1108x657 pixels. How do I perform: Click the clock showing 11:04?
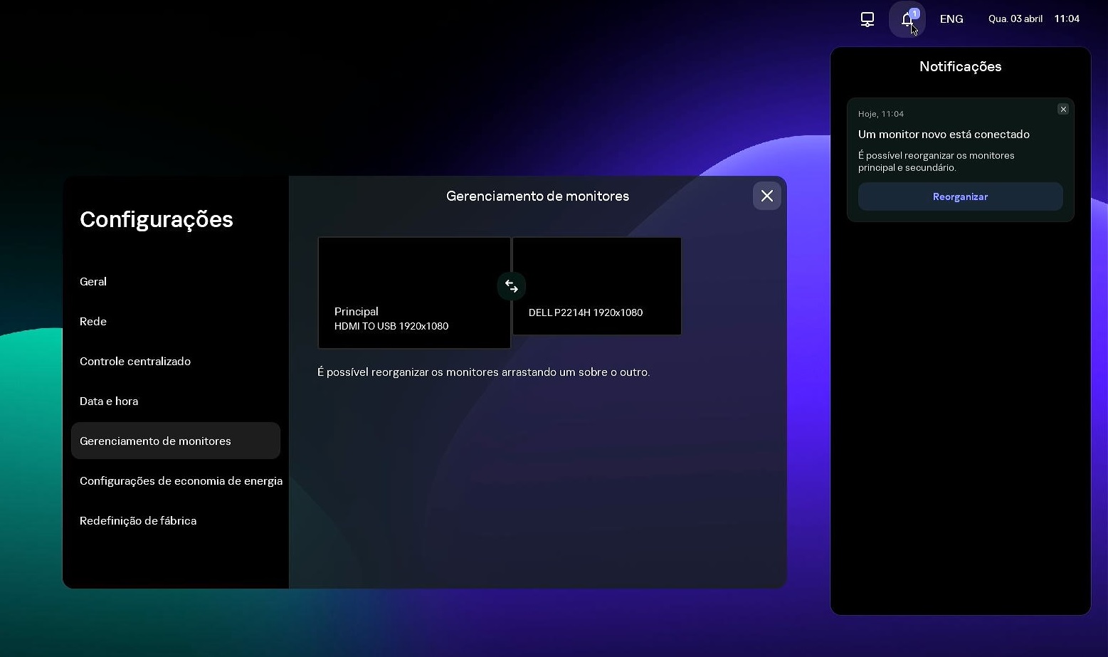click(x=1067, y=19)
